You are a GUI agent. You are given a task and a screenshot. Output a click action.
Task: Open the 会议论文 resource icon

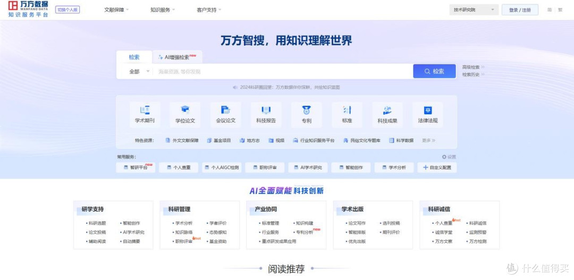pos(225,110)
